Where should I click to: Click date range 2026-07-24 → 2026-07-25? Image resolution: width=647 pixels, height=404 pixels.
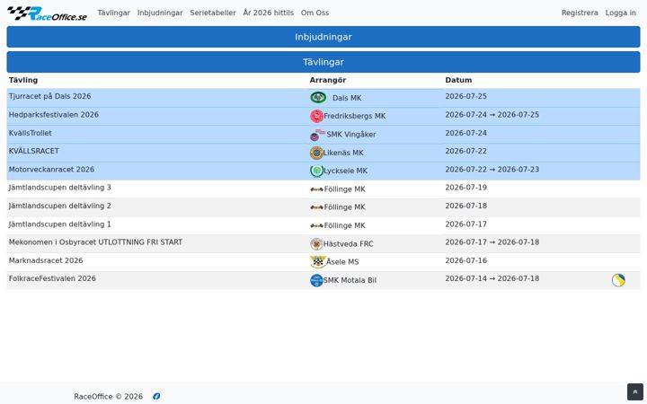pyautogui.click(x=492, y=115)
